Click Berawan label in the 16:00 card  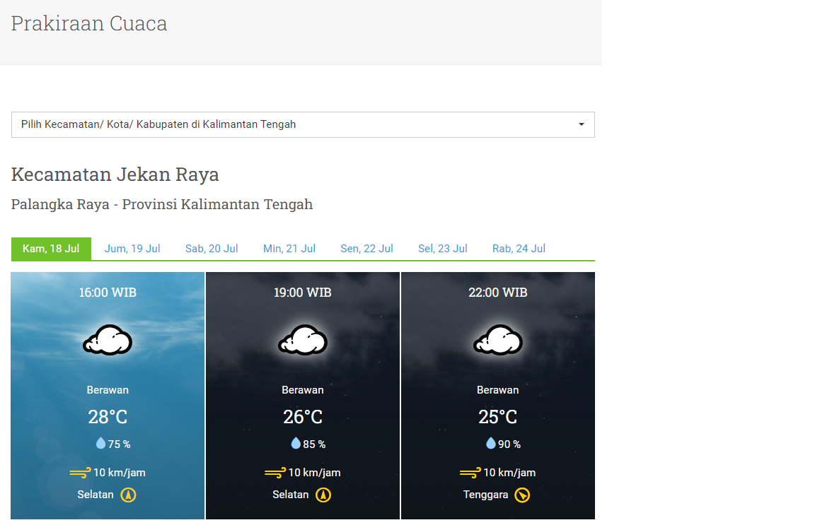tap(108, 390)
